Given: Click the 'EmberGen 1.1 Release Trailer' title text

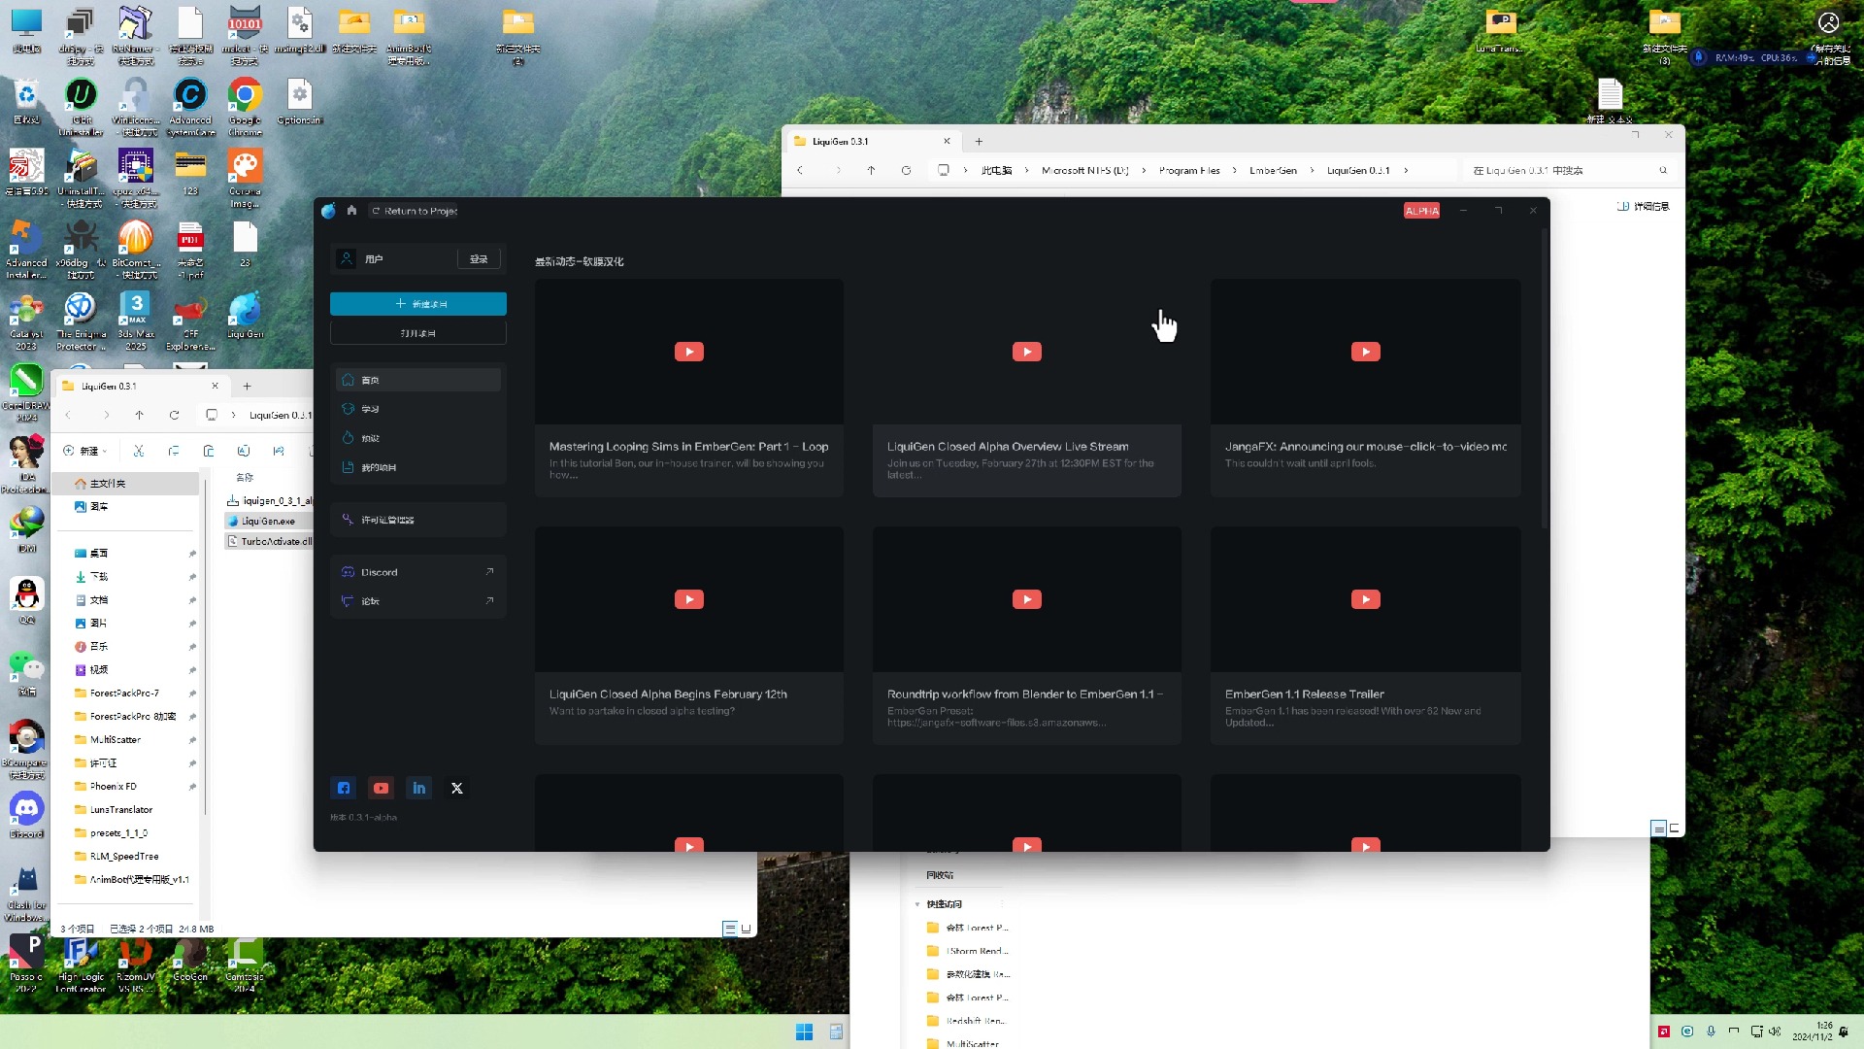Looking at the screenshot, I should pos(1304,694).
